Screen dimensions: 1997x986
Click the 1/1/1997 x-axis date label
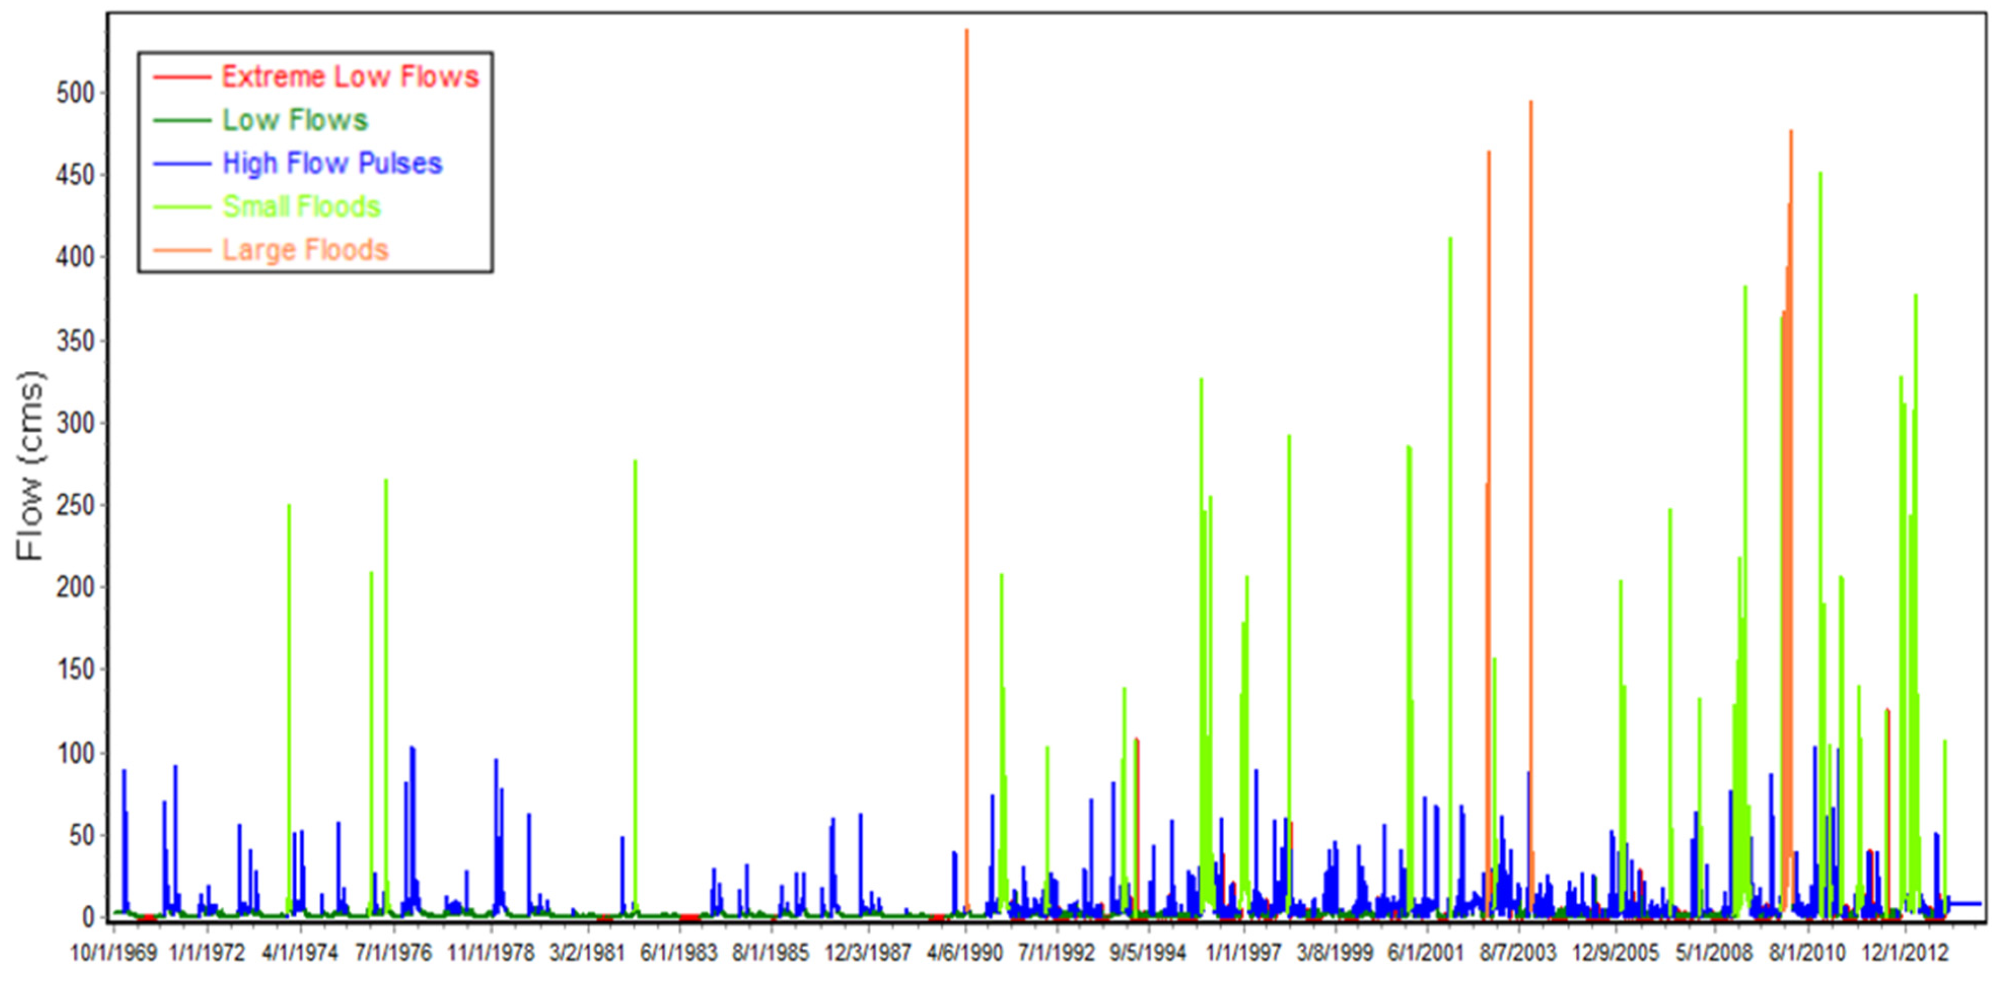[1243, 953]
